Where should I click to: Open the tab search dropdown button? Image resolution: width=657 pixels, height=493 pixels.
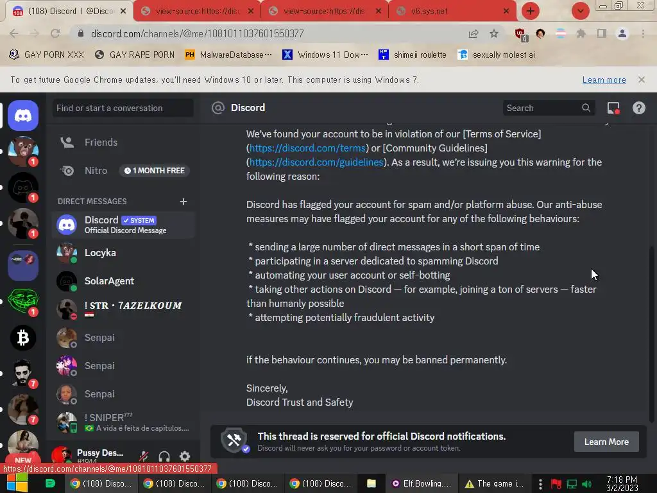pos(581,12)
